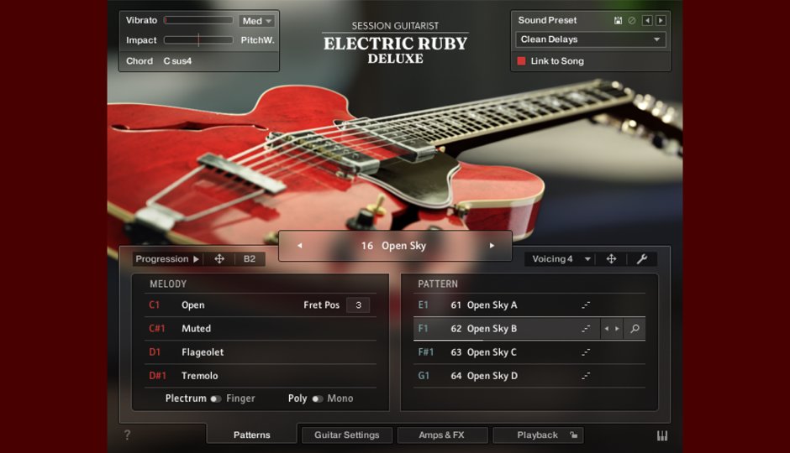Click move icon beside Progression
790x453 pixels.
[x=219, y=259]
